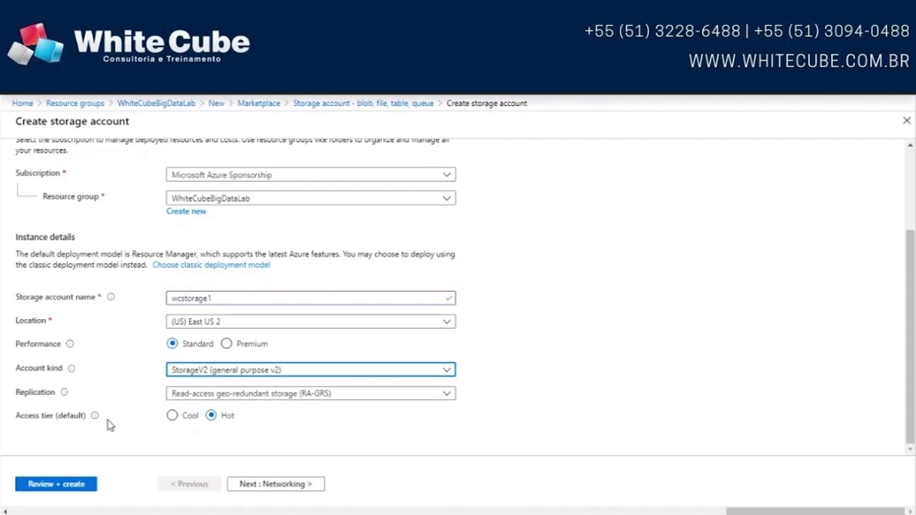Go back to the New breadcrumb
The height and width of the screenshot is (515, 916).
216,103
